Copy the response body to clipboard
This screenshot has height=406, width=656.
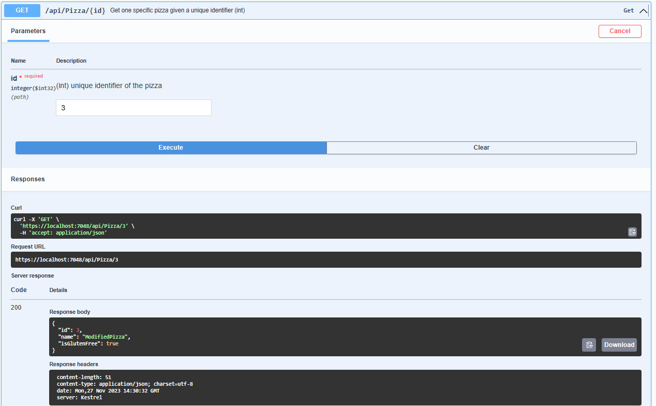589,345
